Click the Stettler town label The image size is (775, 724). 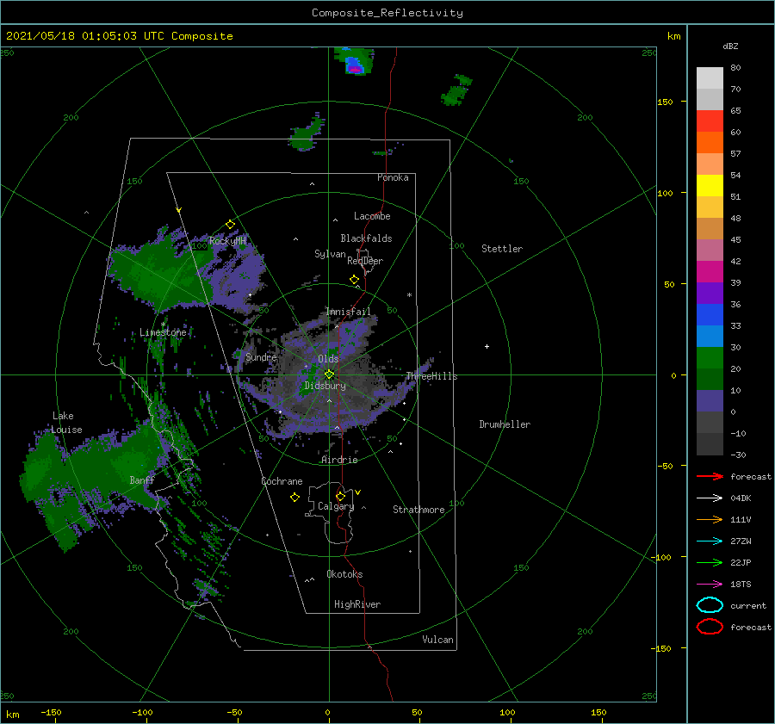pos(502,249)
